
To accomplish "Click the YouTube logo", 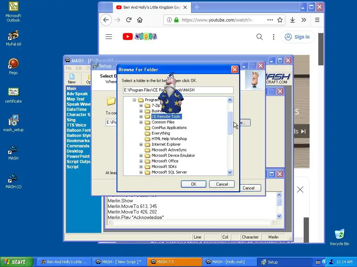I will 139,36.
